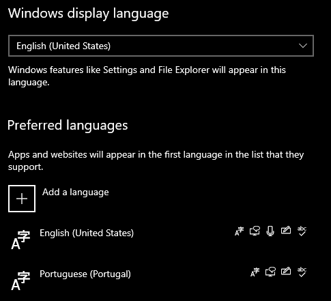Click English's handwriting pen icon
Viewport: 331px width, 301px height.
(286, 230)
